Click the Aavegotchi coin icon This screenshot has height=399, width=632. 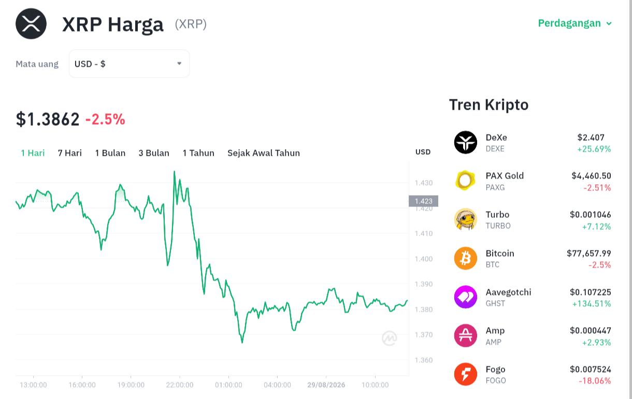(x=465, y=297)
